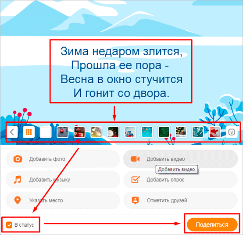Click the camera icon for adding photo
The height and width of the screenshot is (235, 243).
click(18, 159)
